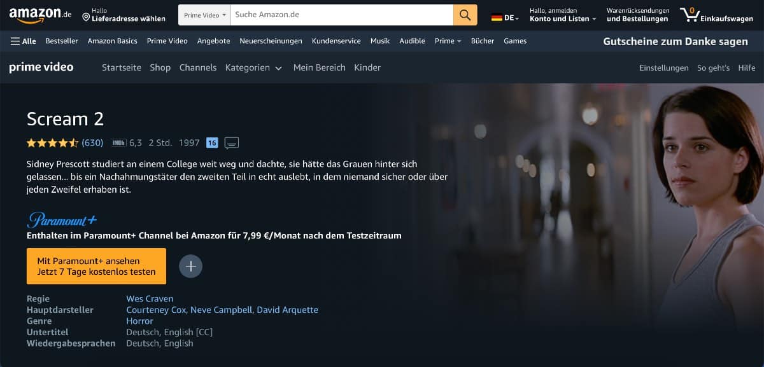Open the shopping cart icon

pos(690,15)
